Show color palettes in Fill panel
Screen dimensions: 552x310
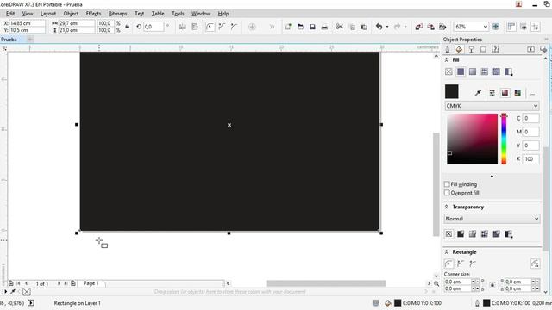tap(517, 93)
